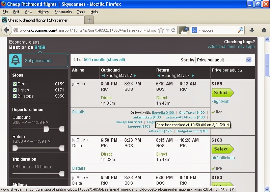The width and height of the screenshot is (270, 192).
Task: Show next outbound day after Friday, May 02
Action: (135, 76)
